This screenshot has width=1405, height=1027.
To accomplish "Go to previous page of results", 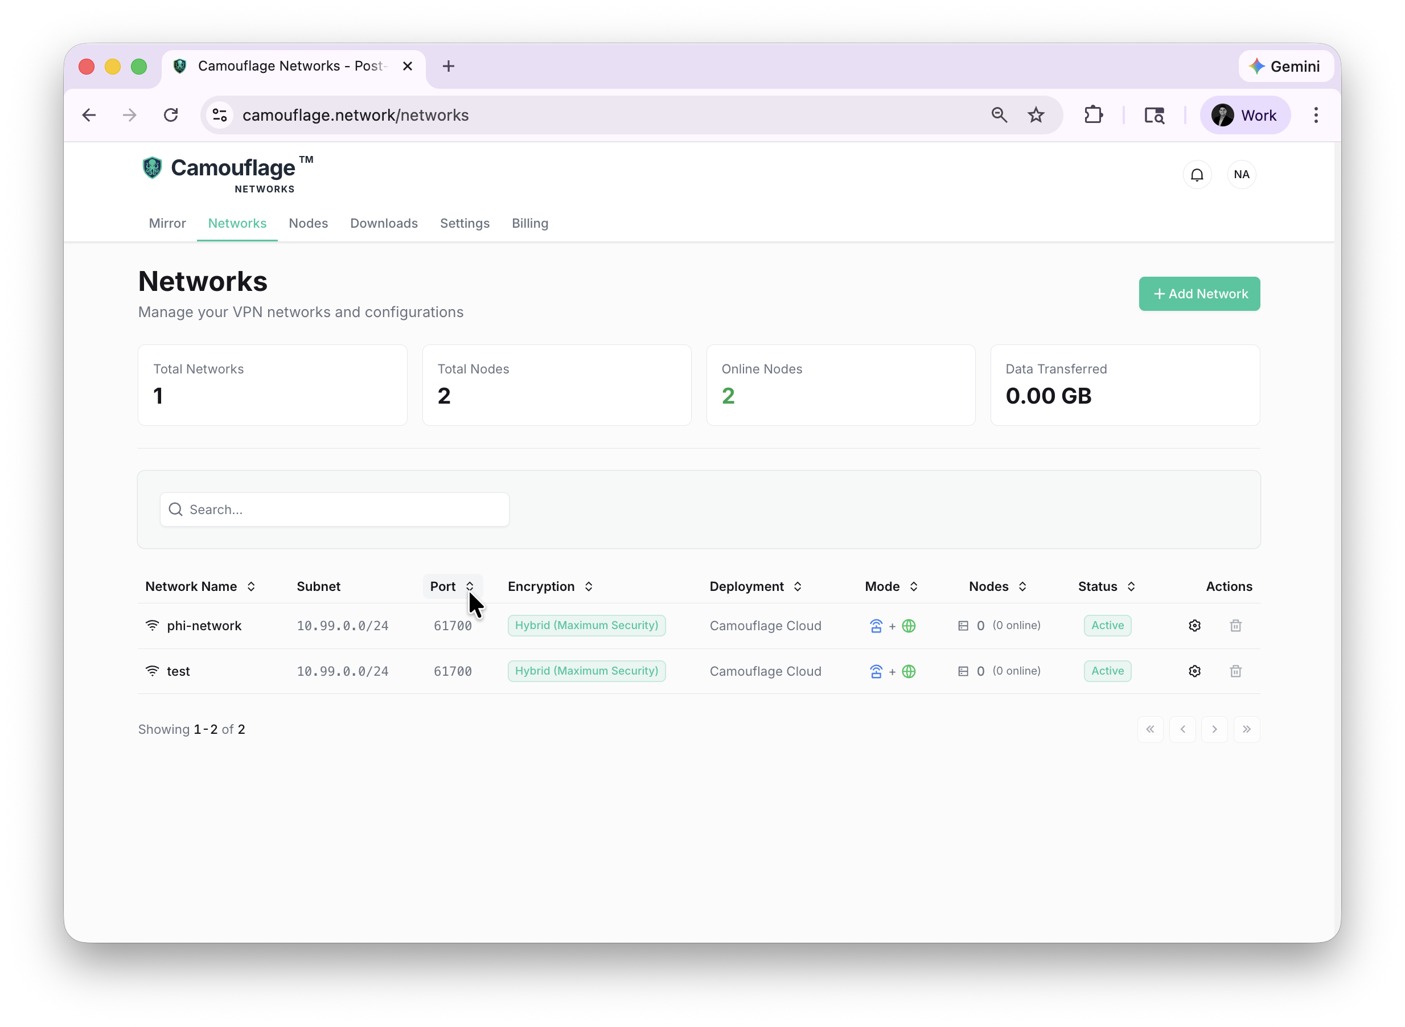I will [1182, 729].
